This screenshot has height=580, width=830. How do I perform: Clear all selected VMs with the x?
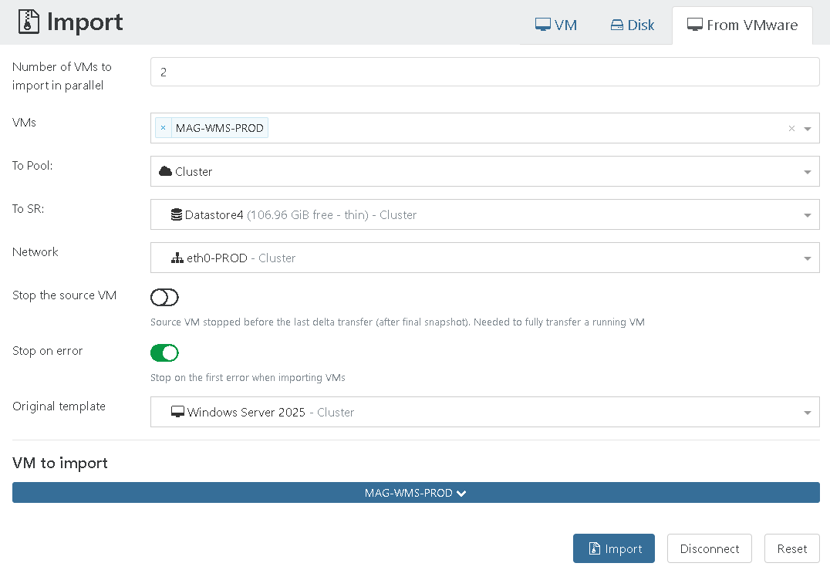[791, 129]
